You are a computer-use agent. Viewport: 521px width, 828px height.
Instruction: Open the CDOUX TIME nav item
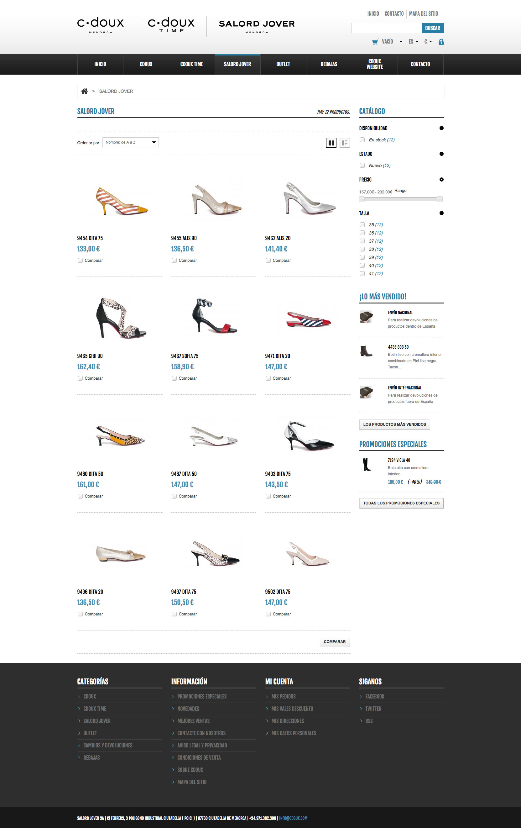[x=192, y=64]
